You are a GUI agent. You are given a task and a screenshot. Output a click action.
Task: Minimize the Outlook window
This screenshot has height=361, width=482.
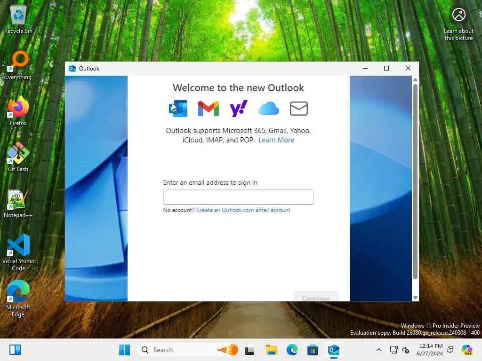365,68
